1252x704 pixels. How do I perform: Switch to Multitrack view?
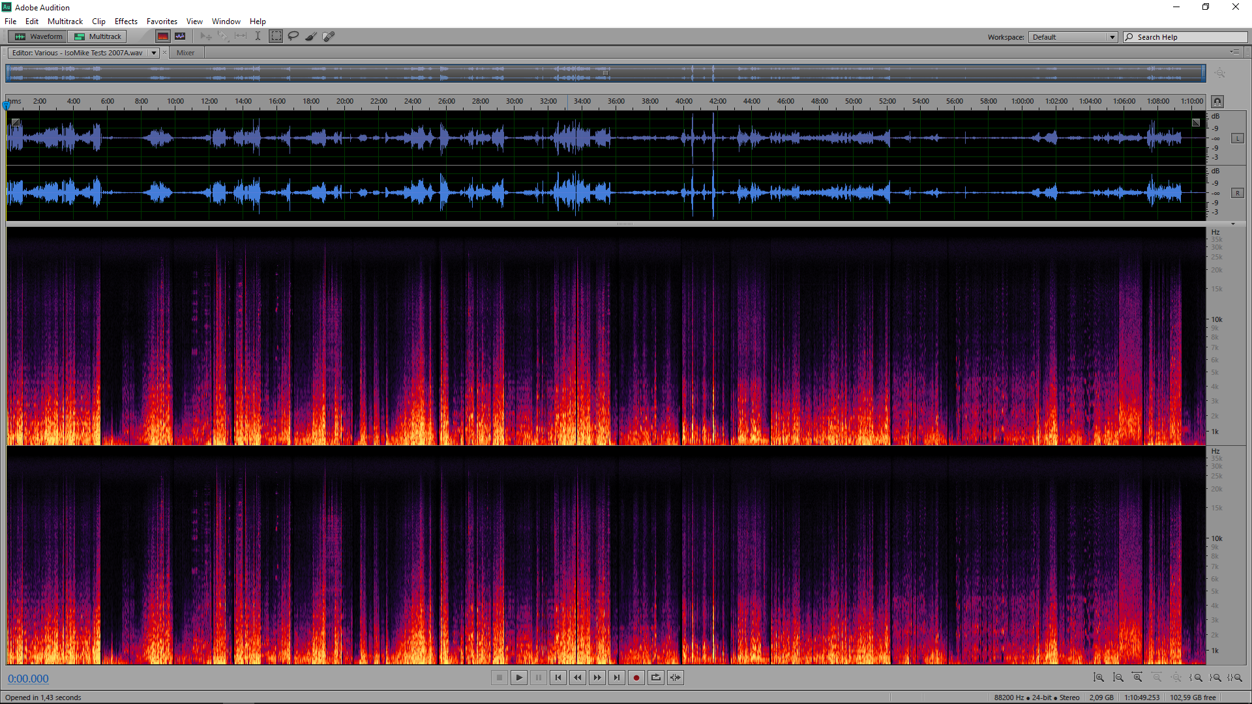pos(98,37)
